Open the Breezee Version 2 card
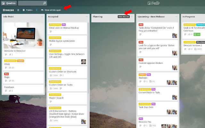This screenshot has height=128, width=205. coord(193,47)
